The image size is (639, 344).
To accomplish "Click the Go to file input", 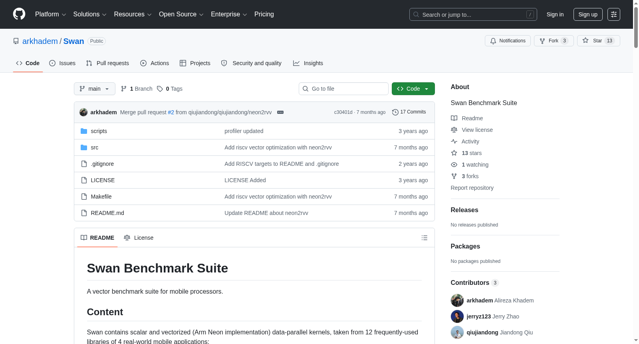I will click(x=343, y=89).
